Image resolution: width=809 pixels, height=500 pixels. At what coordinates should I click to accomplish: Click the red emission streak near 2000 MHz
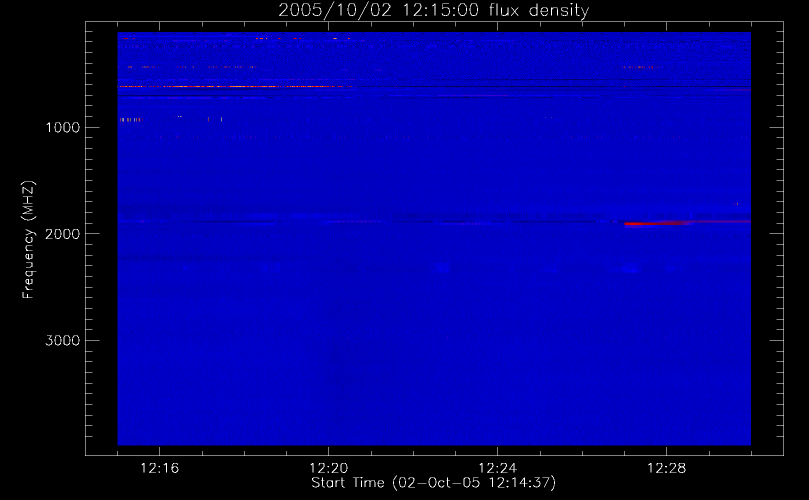[659, 223]
